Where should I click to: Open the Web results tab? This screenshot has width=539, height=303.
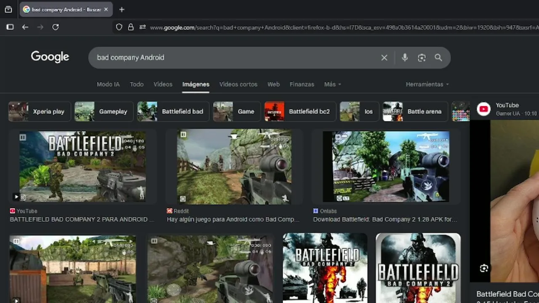274,84
